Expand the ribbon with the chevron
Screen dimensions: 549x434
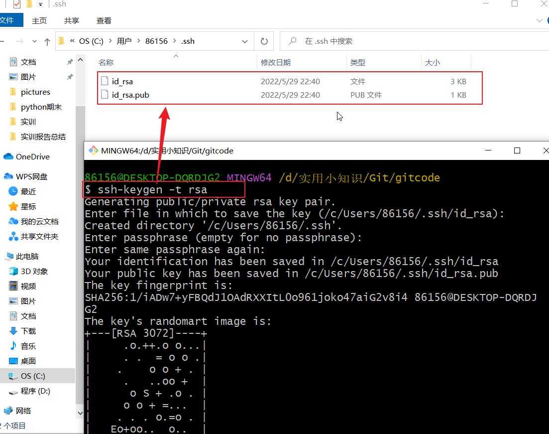[x=539, y=21]
